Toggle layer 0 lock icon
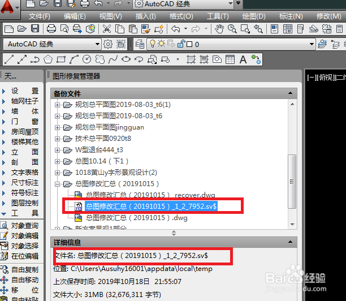This screenshot has height=301, width=346. coord(181,44)
